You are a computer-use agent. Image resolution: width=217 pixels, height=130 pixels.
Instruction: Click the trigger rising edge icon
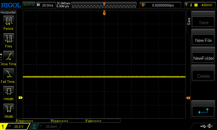[x=191, y=5]
